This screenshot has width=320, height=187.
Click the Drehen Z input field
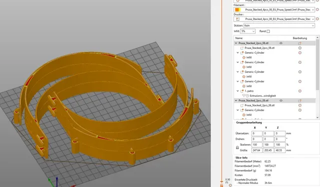pos(280,139)
